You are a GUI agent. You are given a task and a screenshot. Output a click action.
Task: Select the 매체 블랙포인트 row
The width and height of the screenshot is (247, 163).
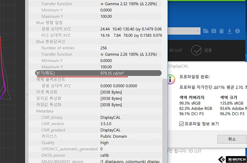click(95, 79)
